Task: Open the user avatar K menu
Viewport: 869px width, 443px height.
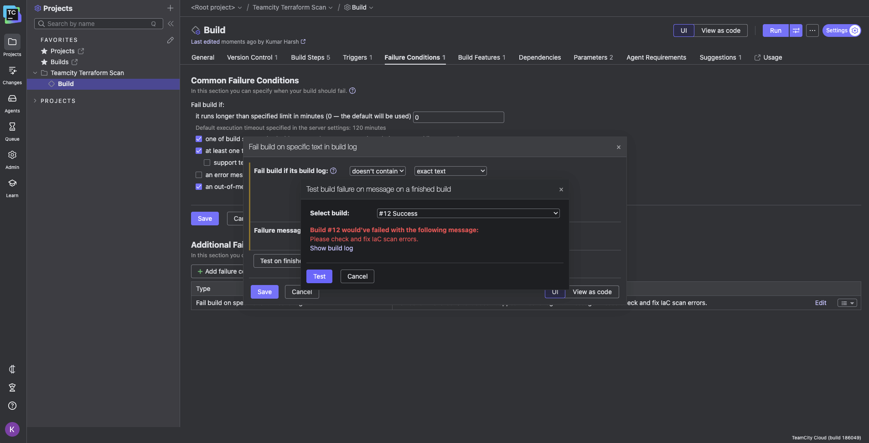Action: (12, 429)
